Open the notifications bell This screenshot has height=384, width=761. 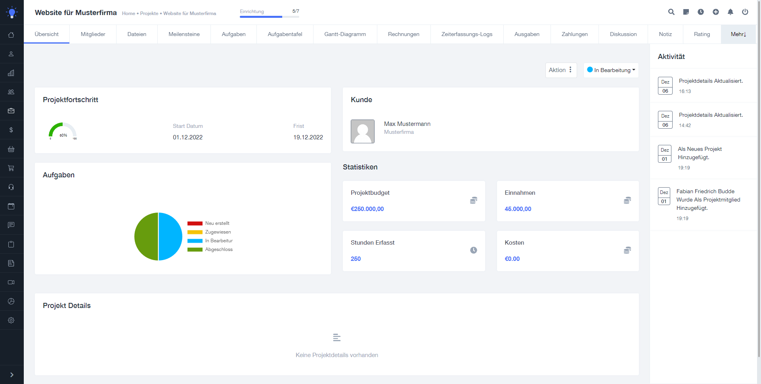pyautogui.click(x=730, y=12)
